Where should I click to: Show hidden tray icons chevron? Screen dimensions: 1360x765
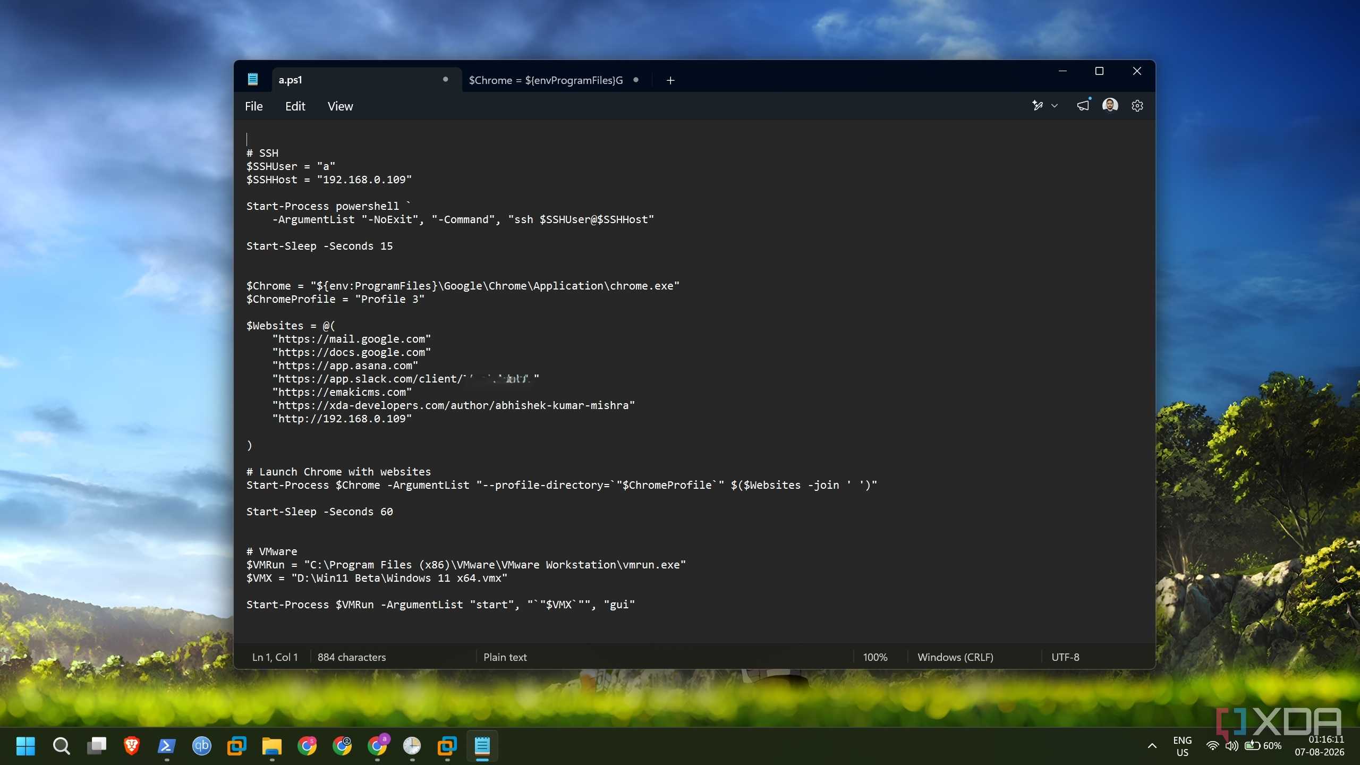click(x=1152, y=746)
